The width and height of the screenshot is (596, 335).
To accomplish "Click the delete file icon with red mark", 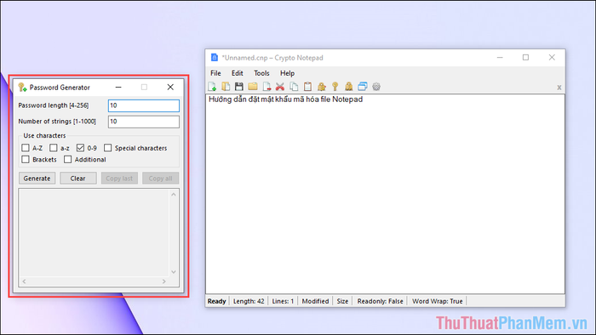I will pos(266,87).
